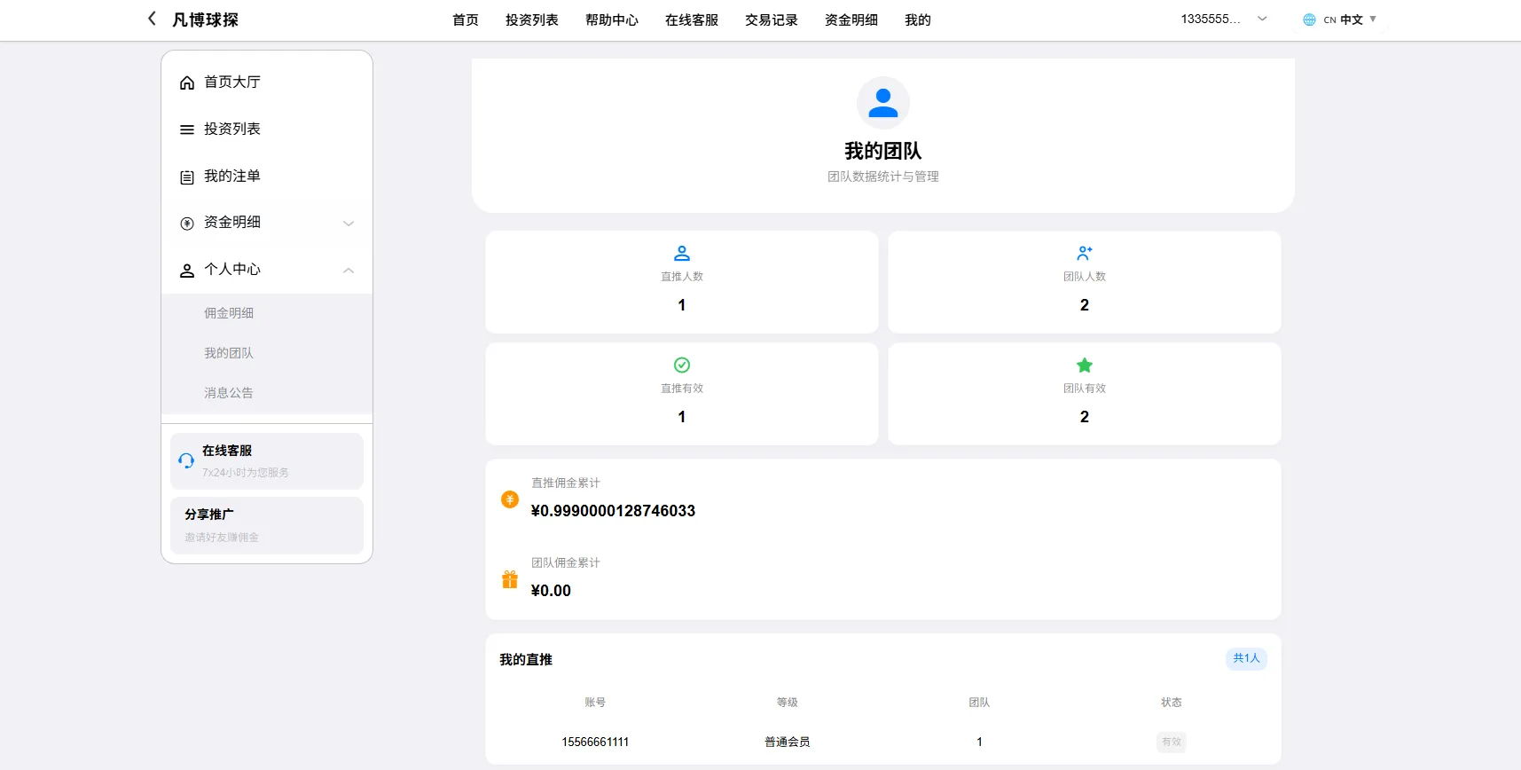The height and width of the screenshot is (770, 1521).
Task: Open 帮助中心 in the top navigation
Action: pos(612,20)
